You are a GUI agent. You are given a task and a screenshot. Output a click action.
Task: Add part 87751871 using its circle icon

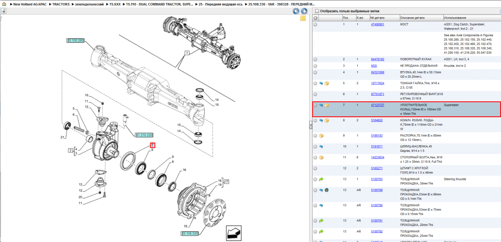pos(315,94)
